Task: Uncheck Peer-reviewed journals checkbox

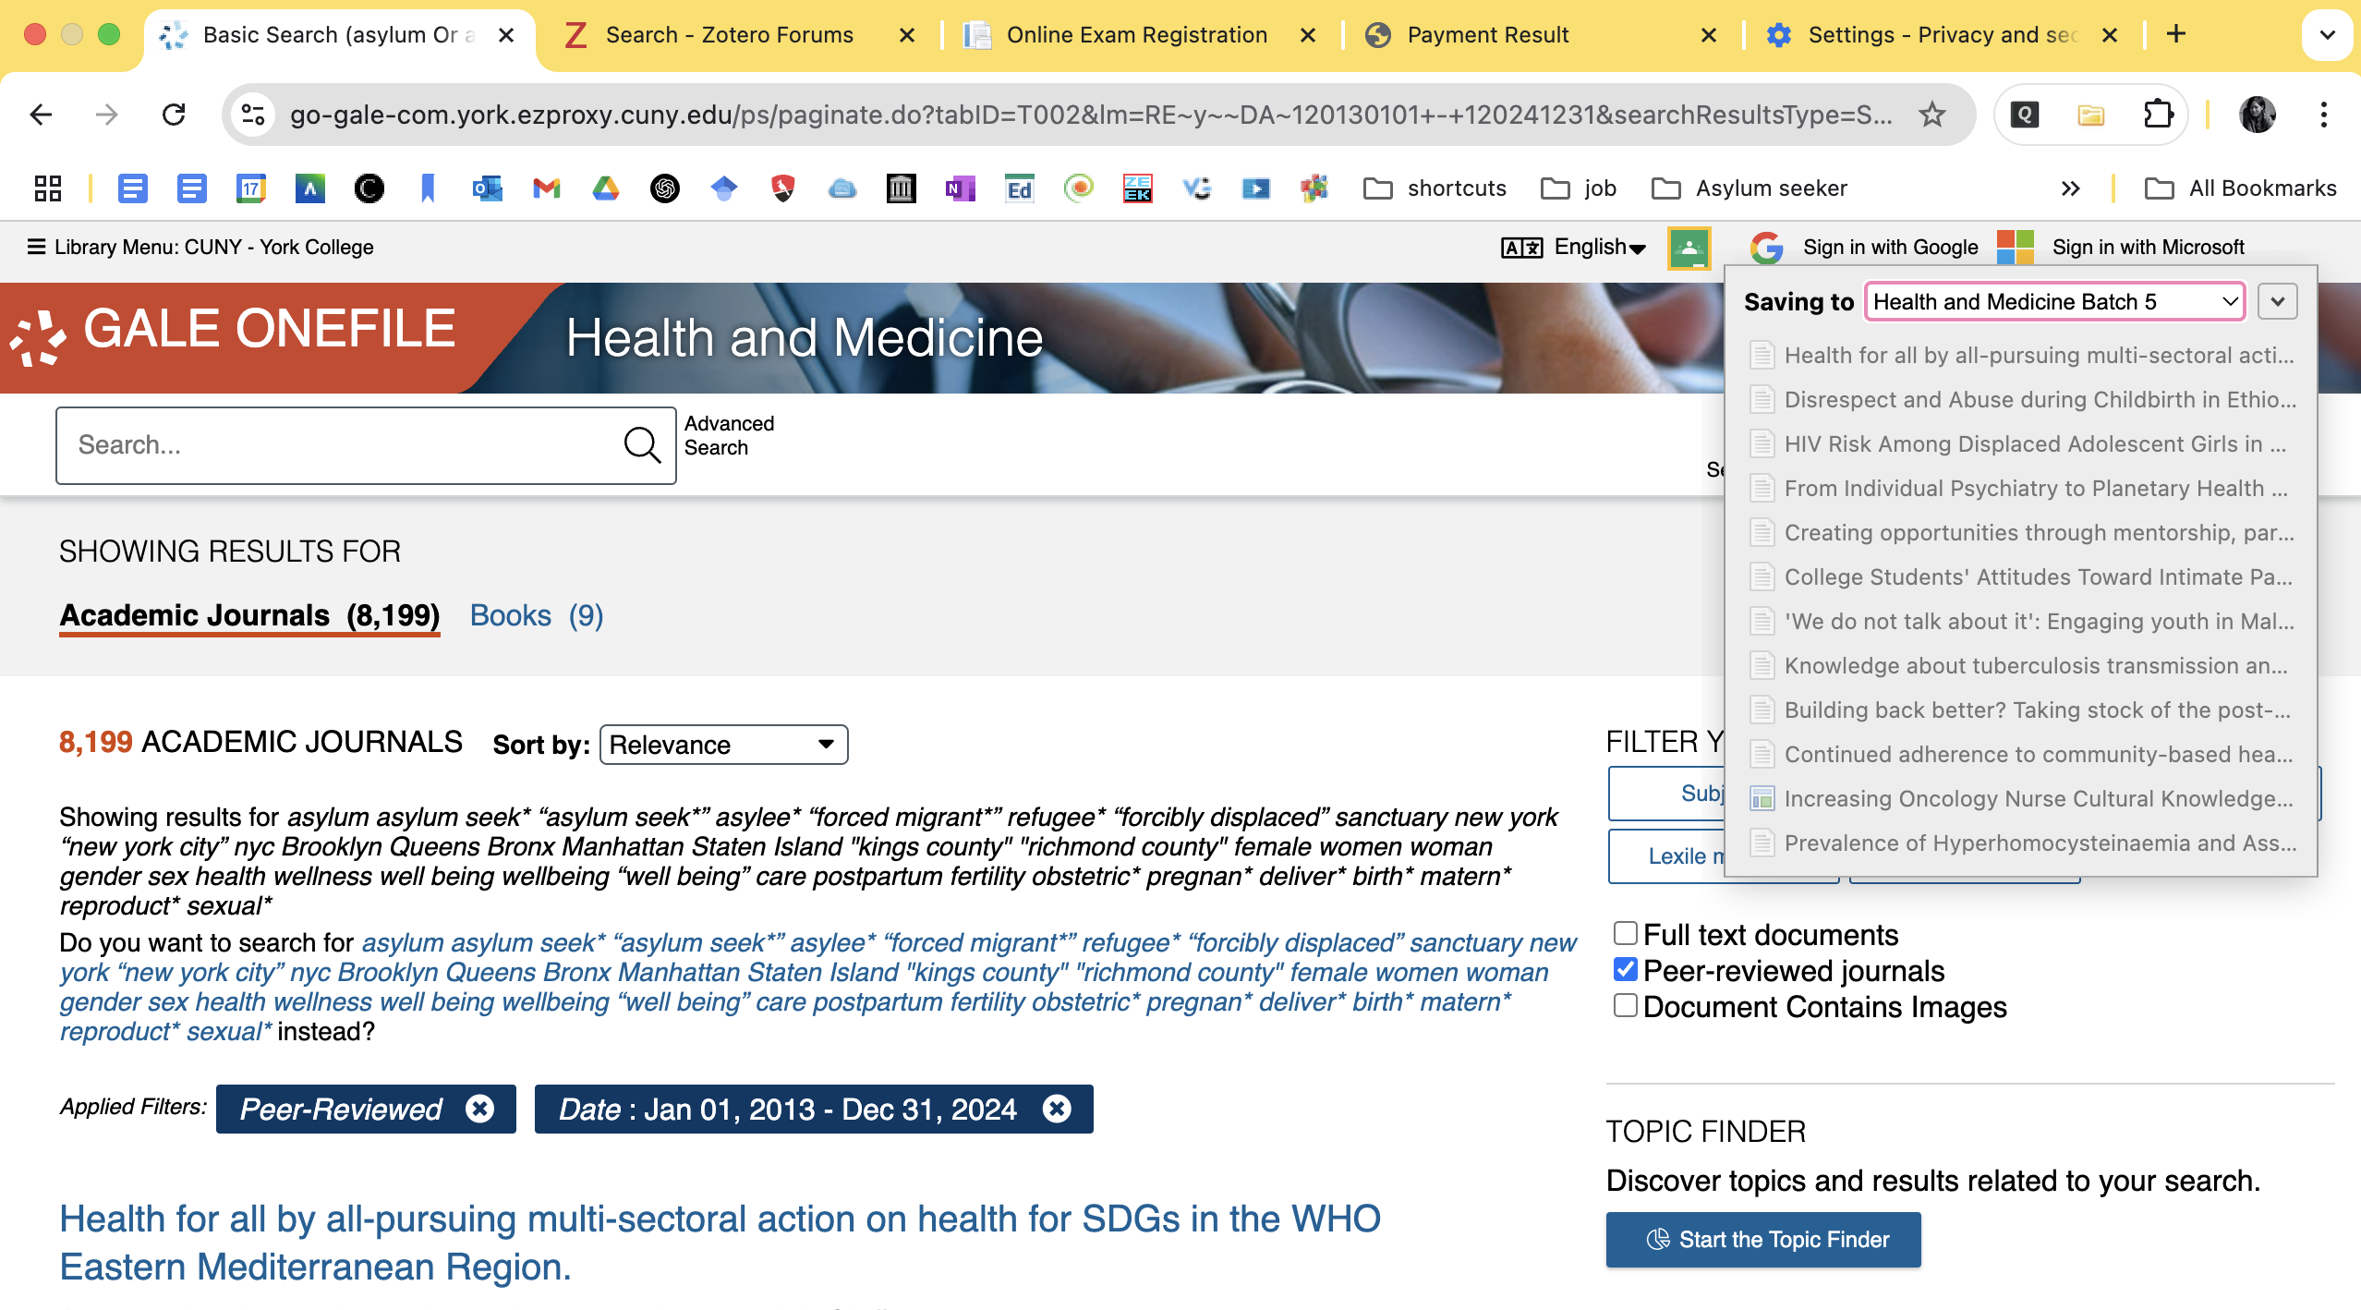Action: (x=1625, y=969)
